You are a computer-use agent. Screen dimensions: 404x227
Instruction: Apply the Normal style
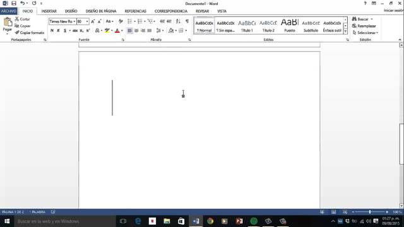[x=204, y=25]
